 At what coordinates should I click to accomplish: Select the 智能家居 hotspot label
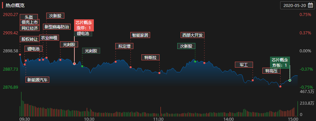click(x=140, y=35)
